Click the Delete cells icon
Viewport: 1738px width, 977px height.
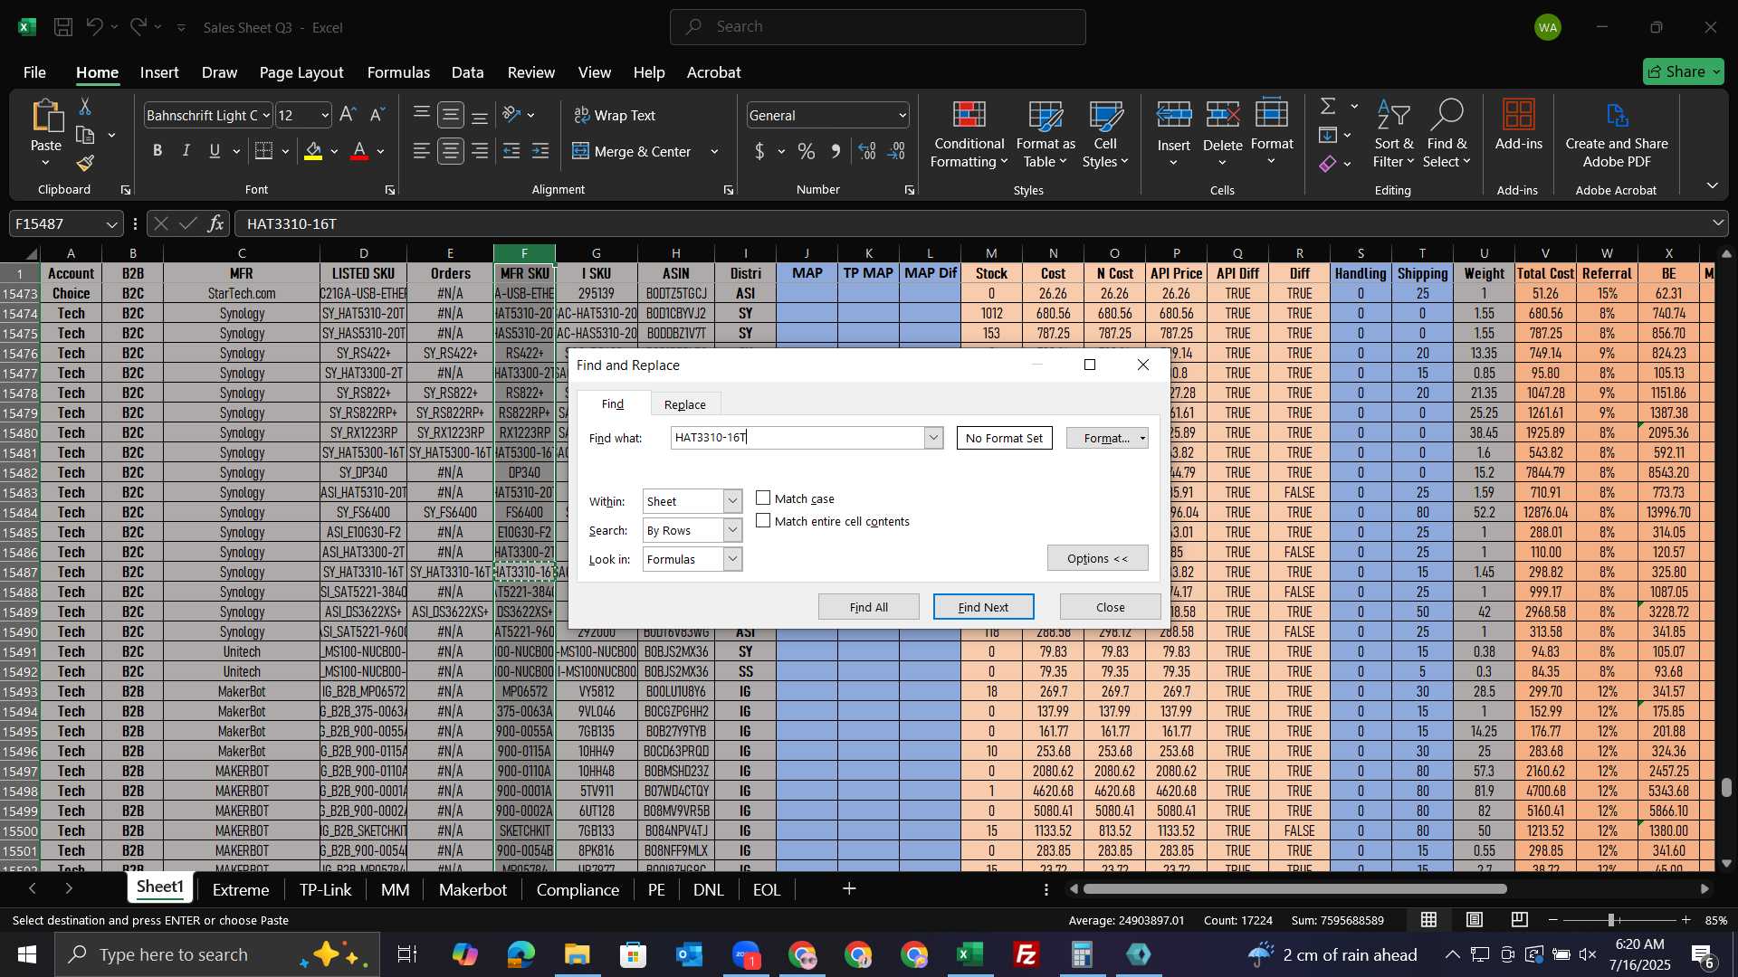(x=1222, y=114)
